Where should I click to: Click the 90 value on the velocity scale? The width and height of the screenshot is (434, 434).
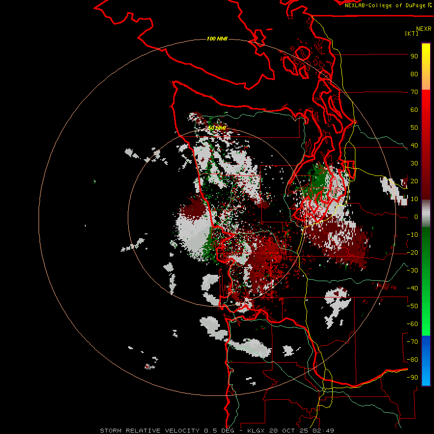414,56
